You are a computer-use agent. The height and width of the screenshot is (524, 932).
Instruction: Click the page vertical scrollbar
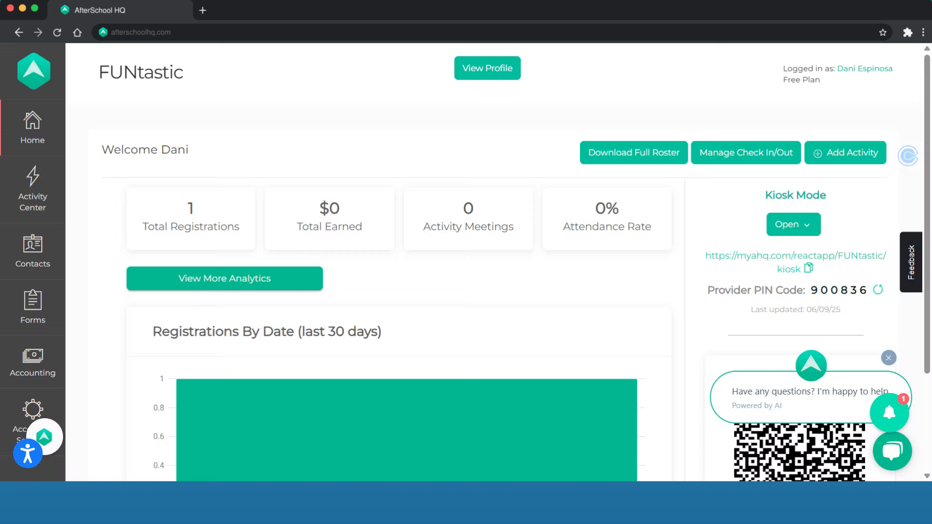(927, 213)
